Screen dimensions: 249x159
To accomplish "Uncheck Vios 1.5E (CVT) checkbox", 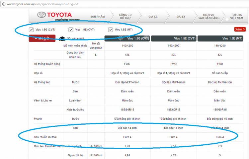I will click(x=71, y=30).
